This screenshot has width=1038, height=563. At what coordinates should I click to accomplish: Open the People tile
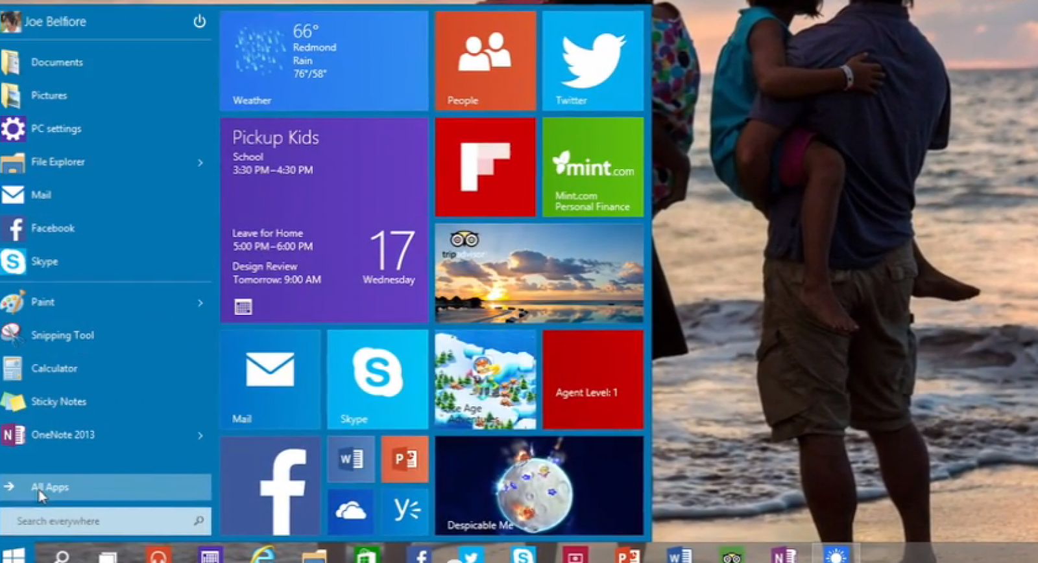point(485,61)
